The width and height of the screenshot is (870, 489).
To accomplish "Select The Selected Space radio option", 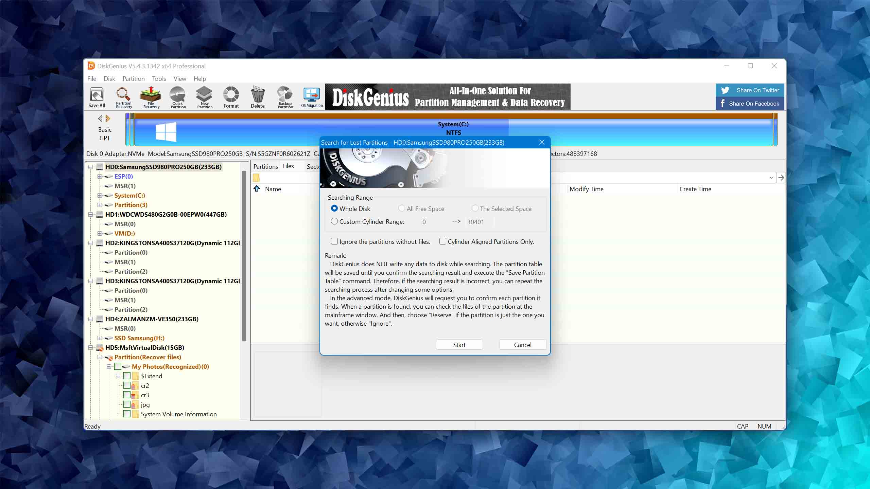I will [x=475, y=208].
